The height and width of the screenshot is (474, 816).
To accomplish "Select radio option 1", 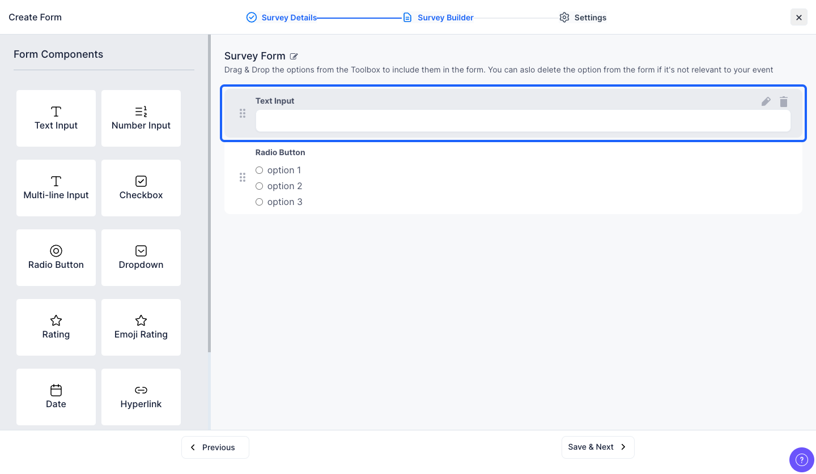I will click(x=260, y=170).
